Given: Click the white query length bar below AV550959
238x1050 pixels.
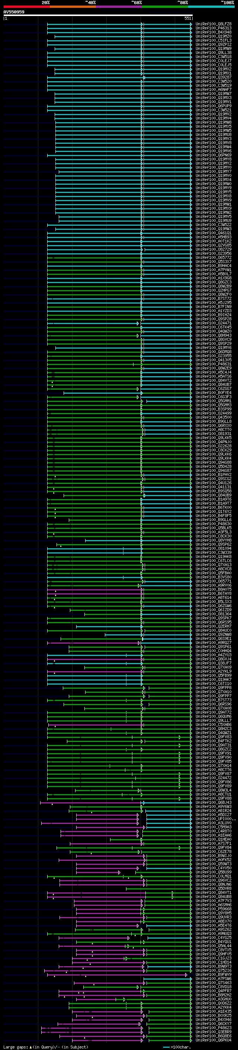Looking at the screenshot, I should (x=98, y=16).
